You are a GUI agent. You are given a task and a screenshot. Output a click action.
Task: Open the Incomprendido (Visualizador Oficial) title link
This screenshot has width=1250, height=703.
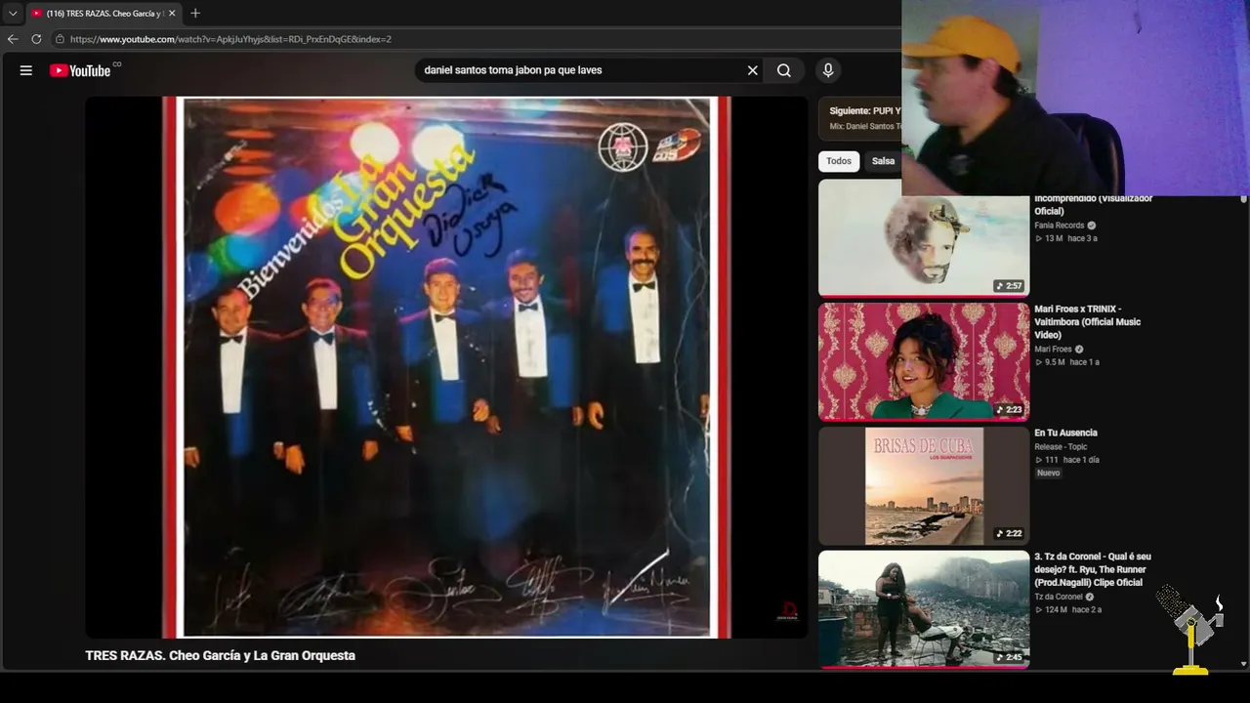point(1094,205)
